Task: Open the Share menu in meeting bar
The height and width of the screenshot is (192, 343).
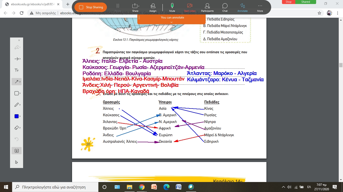Action: point(135,8)
